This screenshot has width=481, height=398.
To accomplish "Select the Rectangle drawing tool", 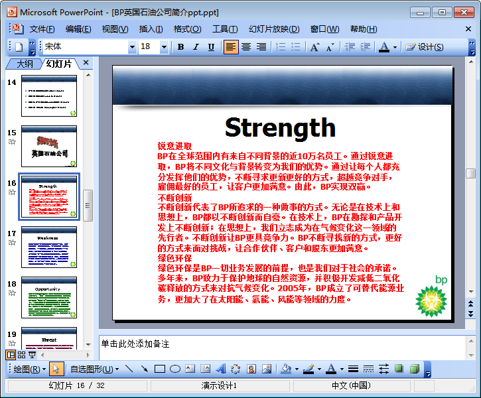I will (159, 369).
